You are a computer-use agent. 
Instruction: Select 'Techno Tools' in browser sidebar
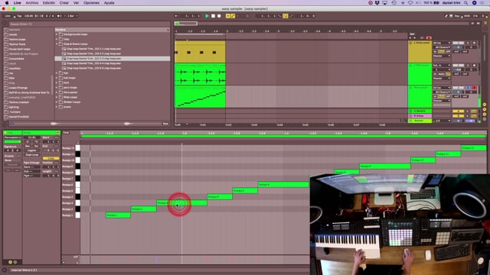tap(17, 44)
